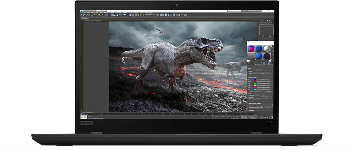Click the timeline track bar
This screenshot has height=150, width=354.
point(160,115)
